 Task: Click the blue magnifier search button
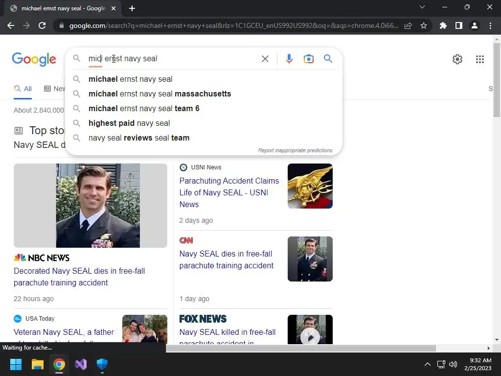coord(328,59)
